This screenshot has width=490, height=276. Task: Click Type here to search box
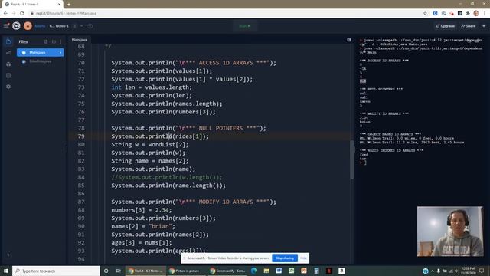56,271
